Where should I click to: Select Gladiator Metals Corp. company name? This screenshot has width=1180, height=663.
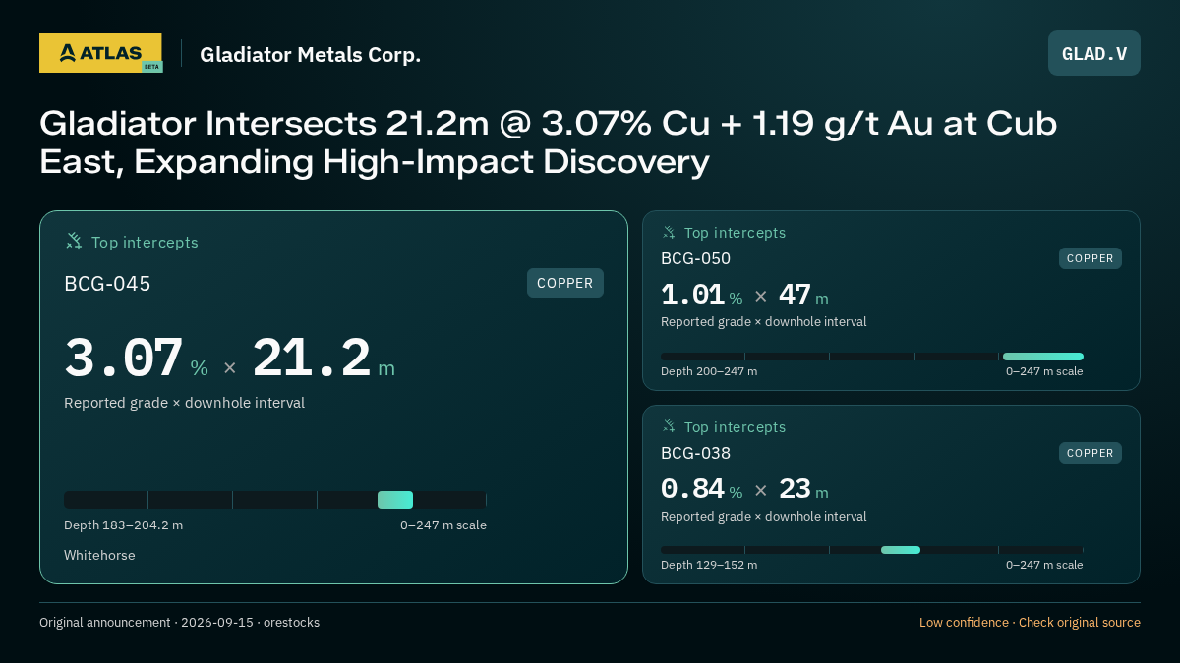pos(310,54)
